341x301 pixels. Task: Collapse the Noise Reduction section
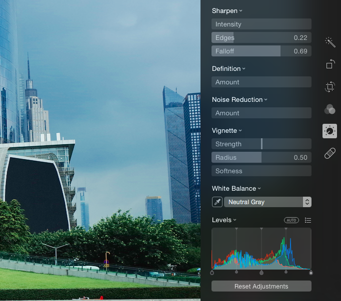[x=266, y=100]
